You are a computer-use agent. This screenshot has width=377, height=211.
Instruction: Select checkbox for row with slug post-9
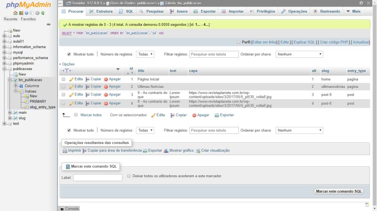[63, 94]
